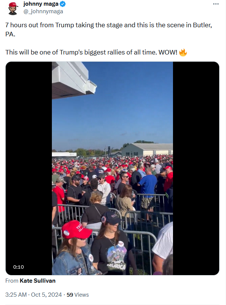The height and width of the screenshot is (305, 226).
Task: Click the "From" video source label
Action: coord(12,281)
